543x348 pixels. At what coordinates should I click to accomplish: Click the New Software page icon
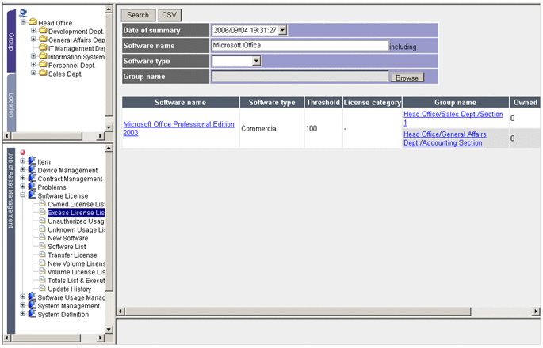click(42, 237)
